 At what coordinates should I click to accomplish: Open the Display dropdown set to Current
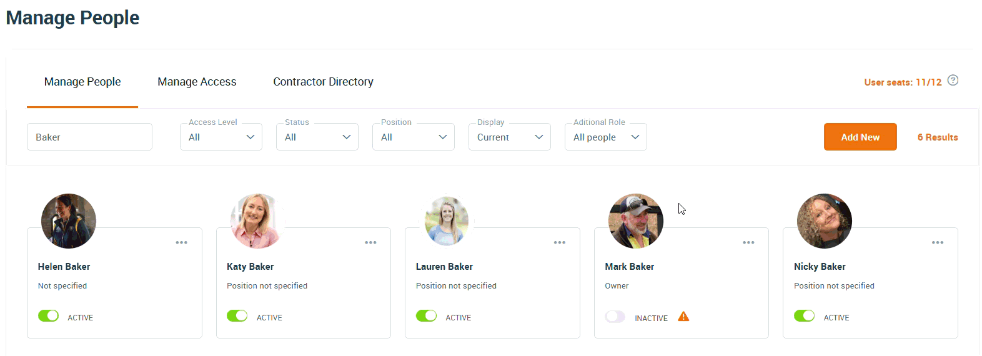(510, 137)
